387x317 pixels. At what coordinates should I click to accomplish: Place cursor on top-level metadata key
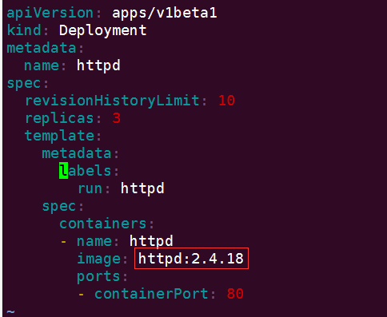pos(42,48)
